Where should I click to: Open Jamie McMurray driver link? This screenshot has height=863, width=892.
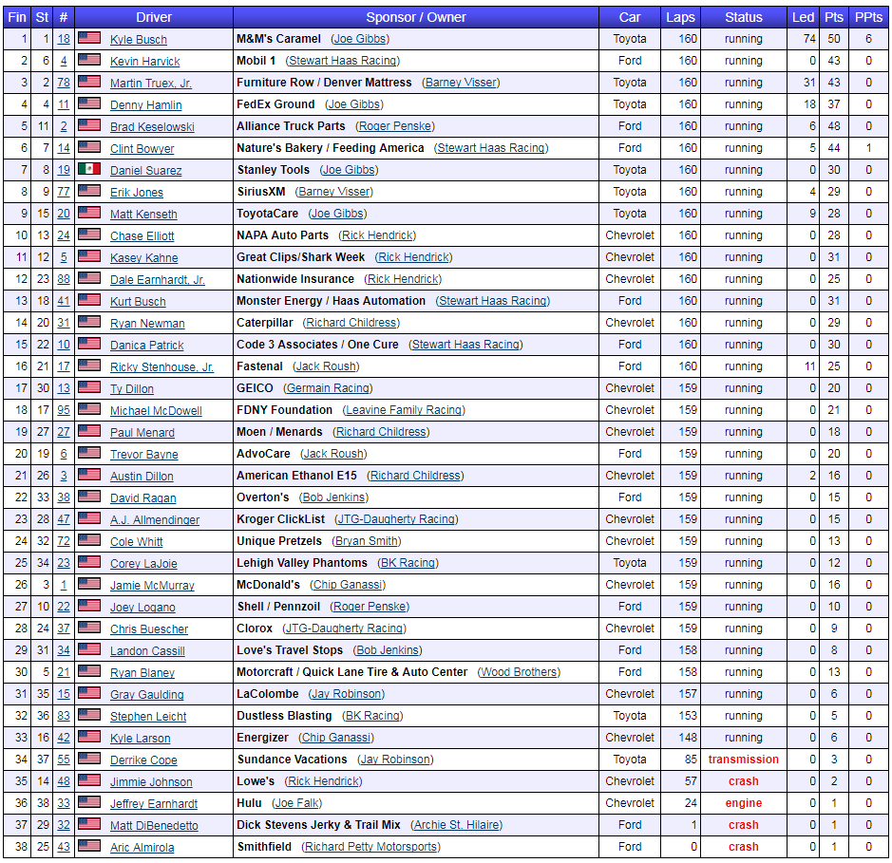152,586
